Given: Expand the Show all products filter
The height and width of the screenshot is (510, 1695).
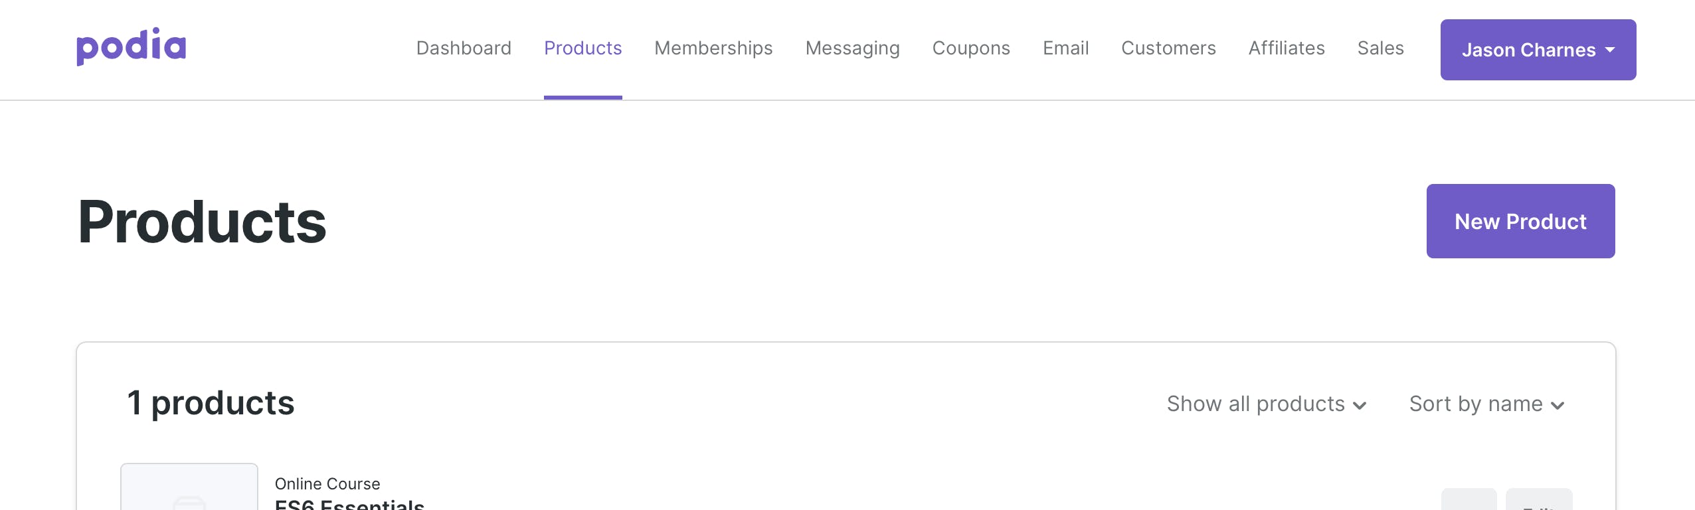Looking at the screenshot, I should tap(1267, 404).
